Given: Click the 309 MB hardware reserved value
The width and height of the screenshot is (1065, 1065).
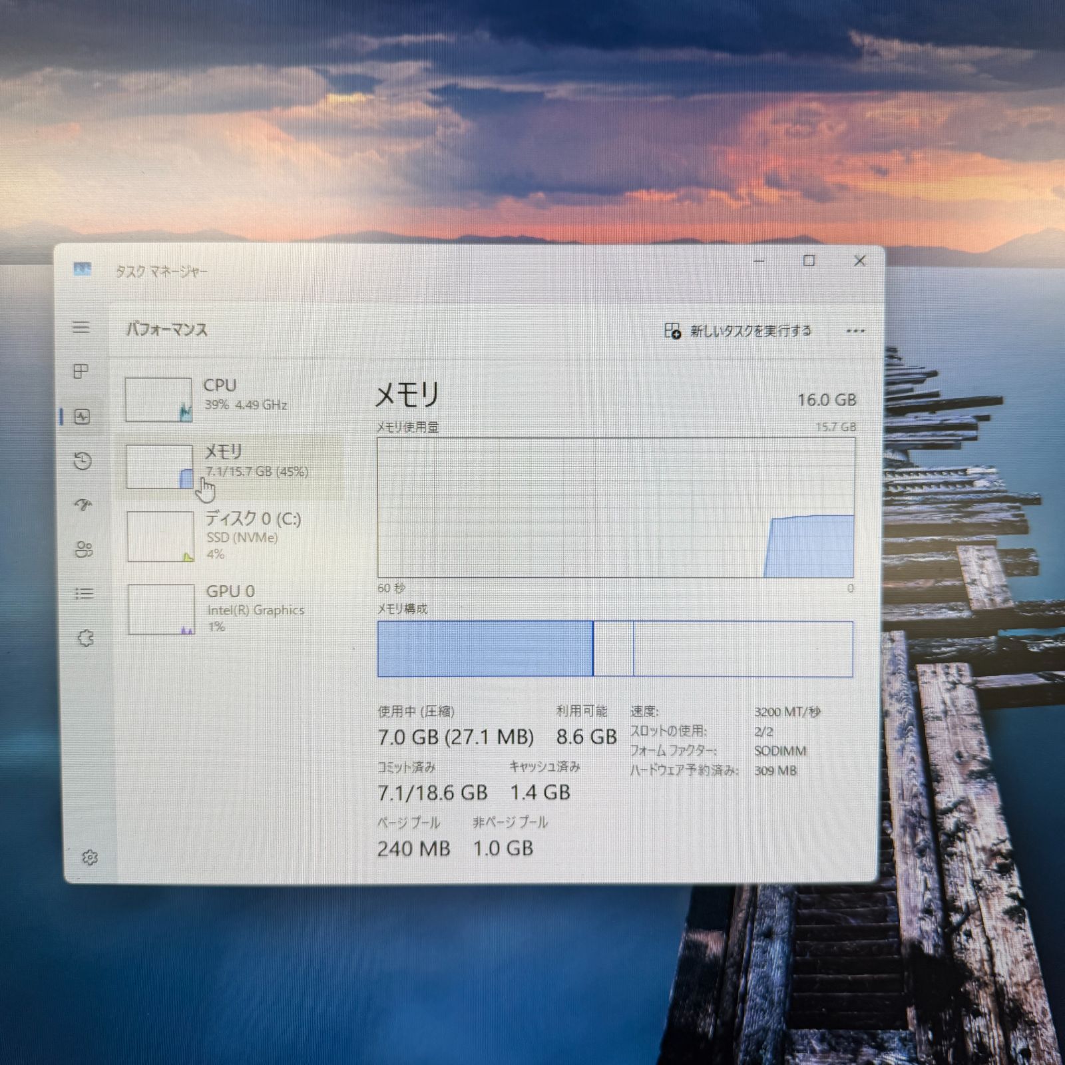Looking at the screenshot, I should pos(775,771).
